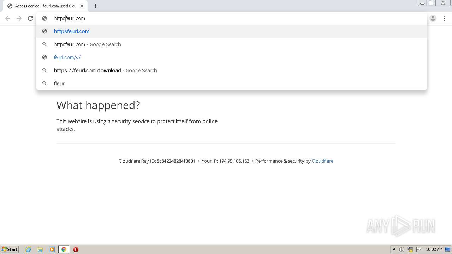
Task: Open Windows Explorer folder in taskbar
Action: click(40, 249)
